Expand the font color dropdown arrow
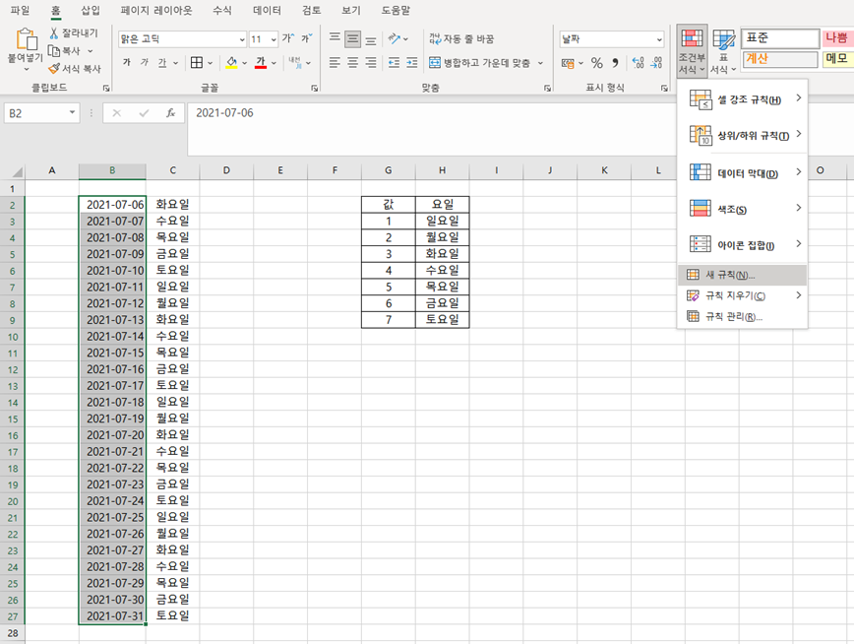Viewport: 854px width, 644px height. coord(274,63)
